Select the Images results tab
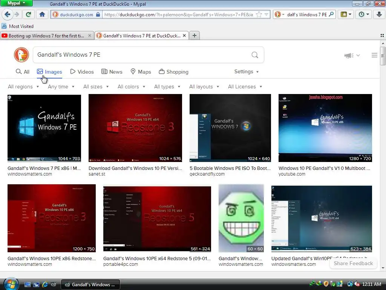 [49, 72]
